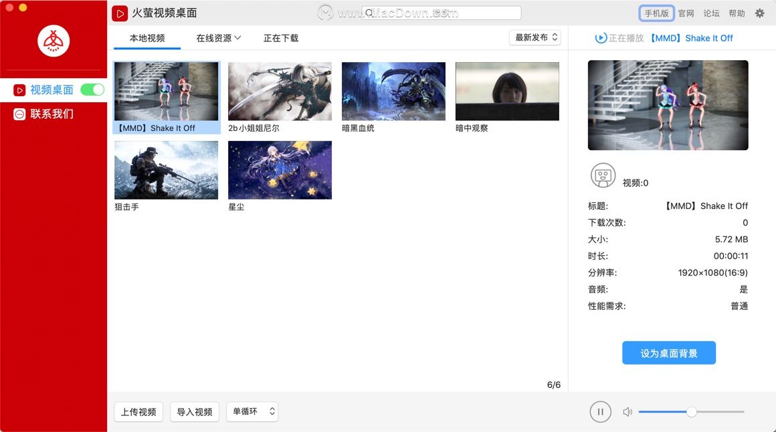
Task: Click the firefly logo in the red sidebar
Action: [x=53, y=41]
